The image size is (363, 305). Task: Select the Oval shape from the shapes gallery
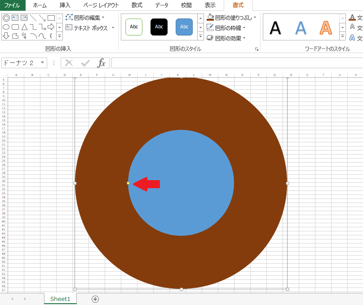pyautogui.click(x=5, y=27)
